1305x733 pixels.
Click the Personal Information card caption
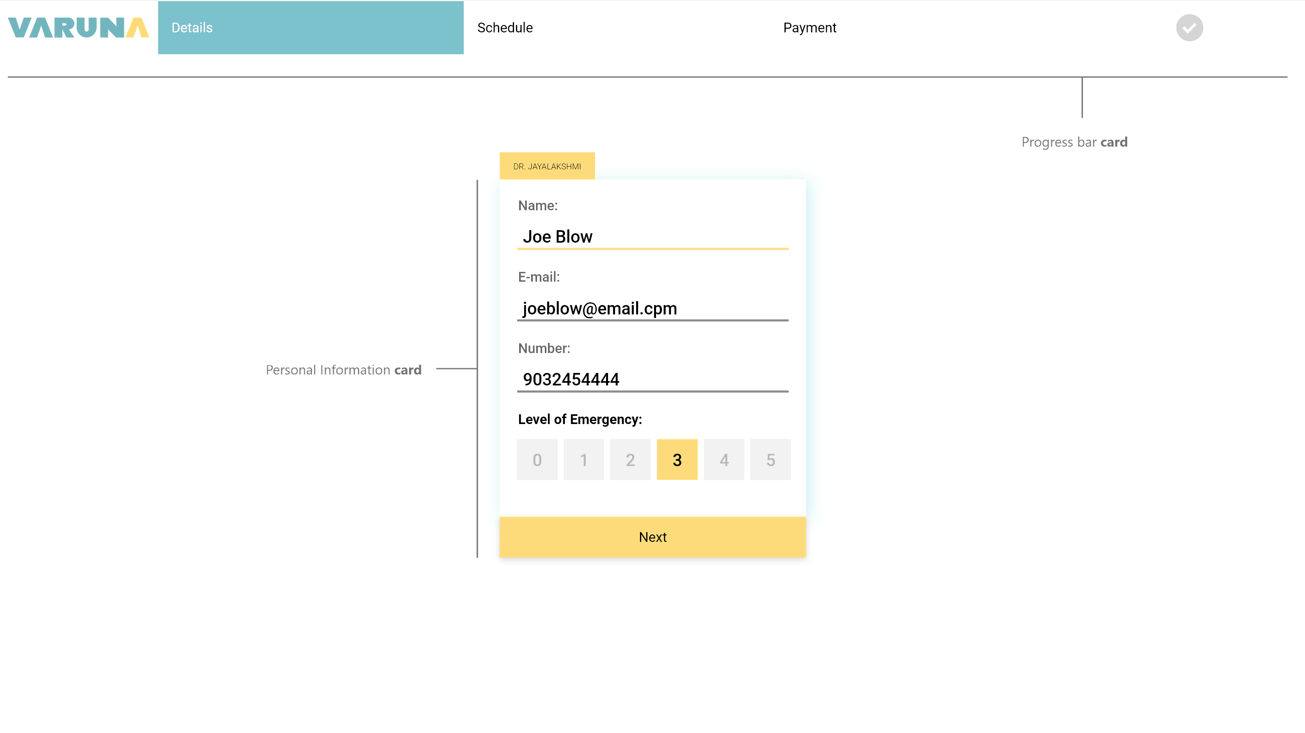[344, 370]
